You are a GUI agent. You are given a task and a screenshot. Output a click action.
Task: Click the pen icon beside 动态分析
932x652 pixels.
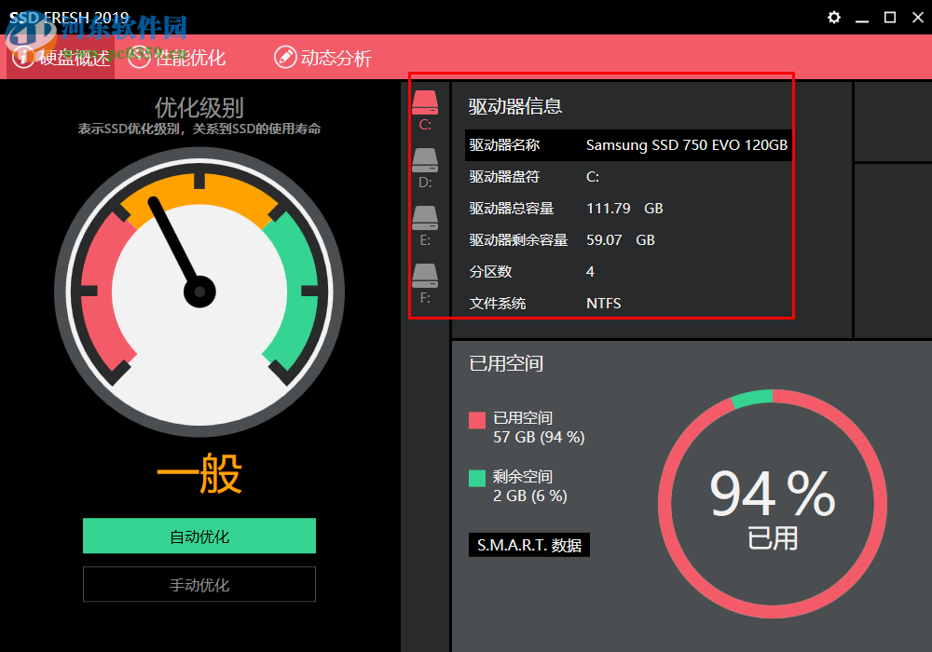(x=285, y=57)
